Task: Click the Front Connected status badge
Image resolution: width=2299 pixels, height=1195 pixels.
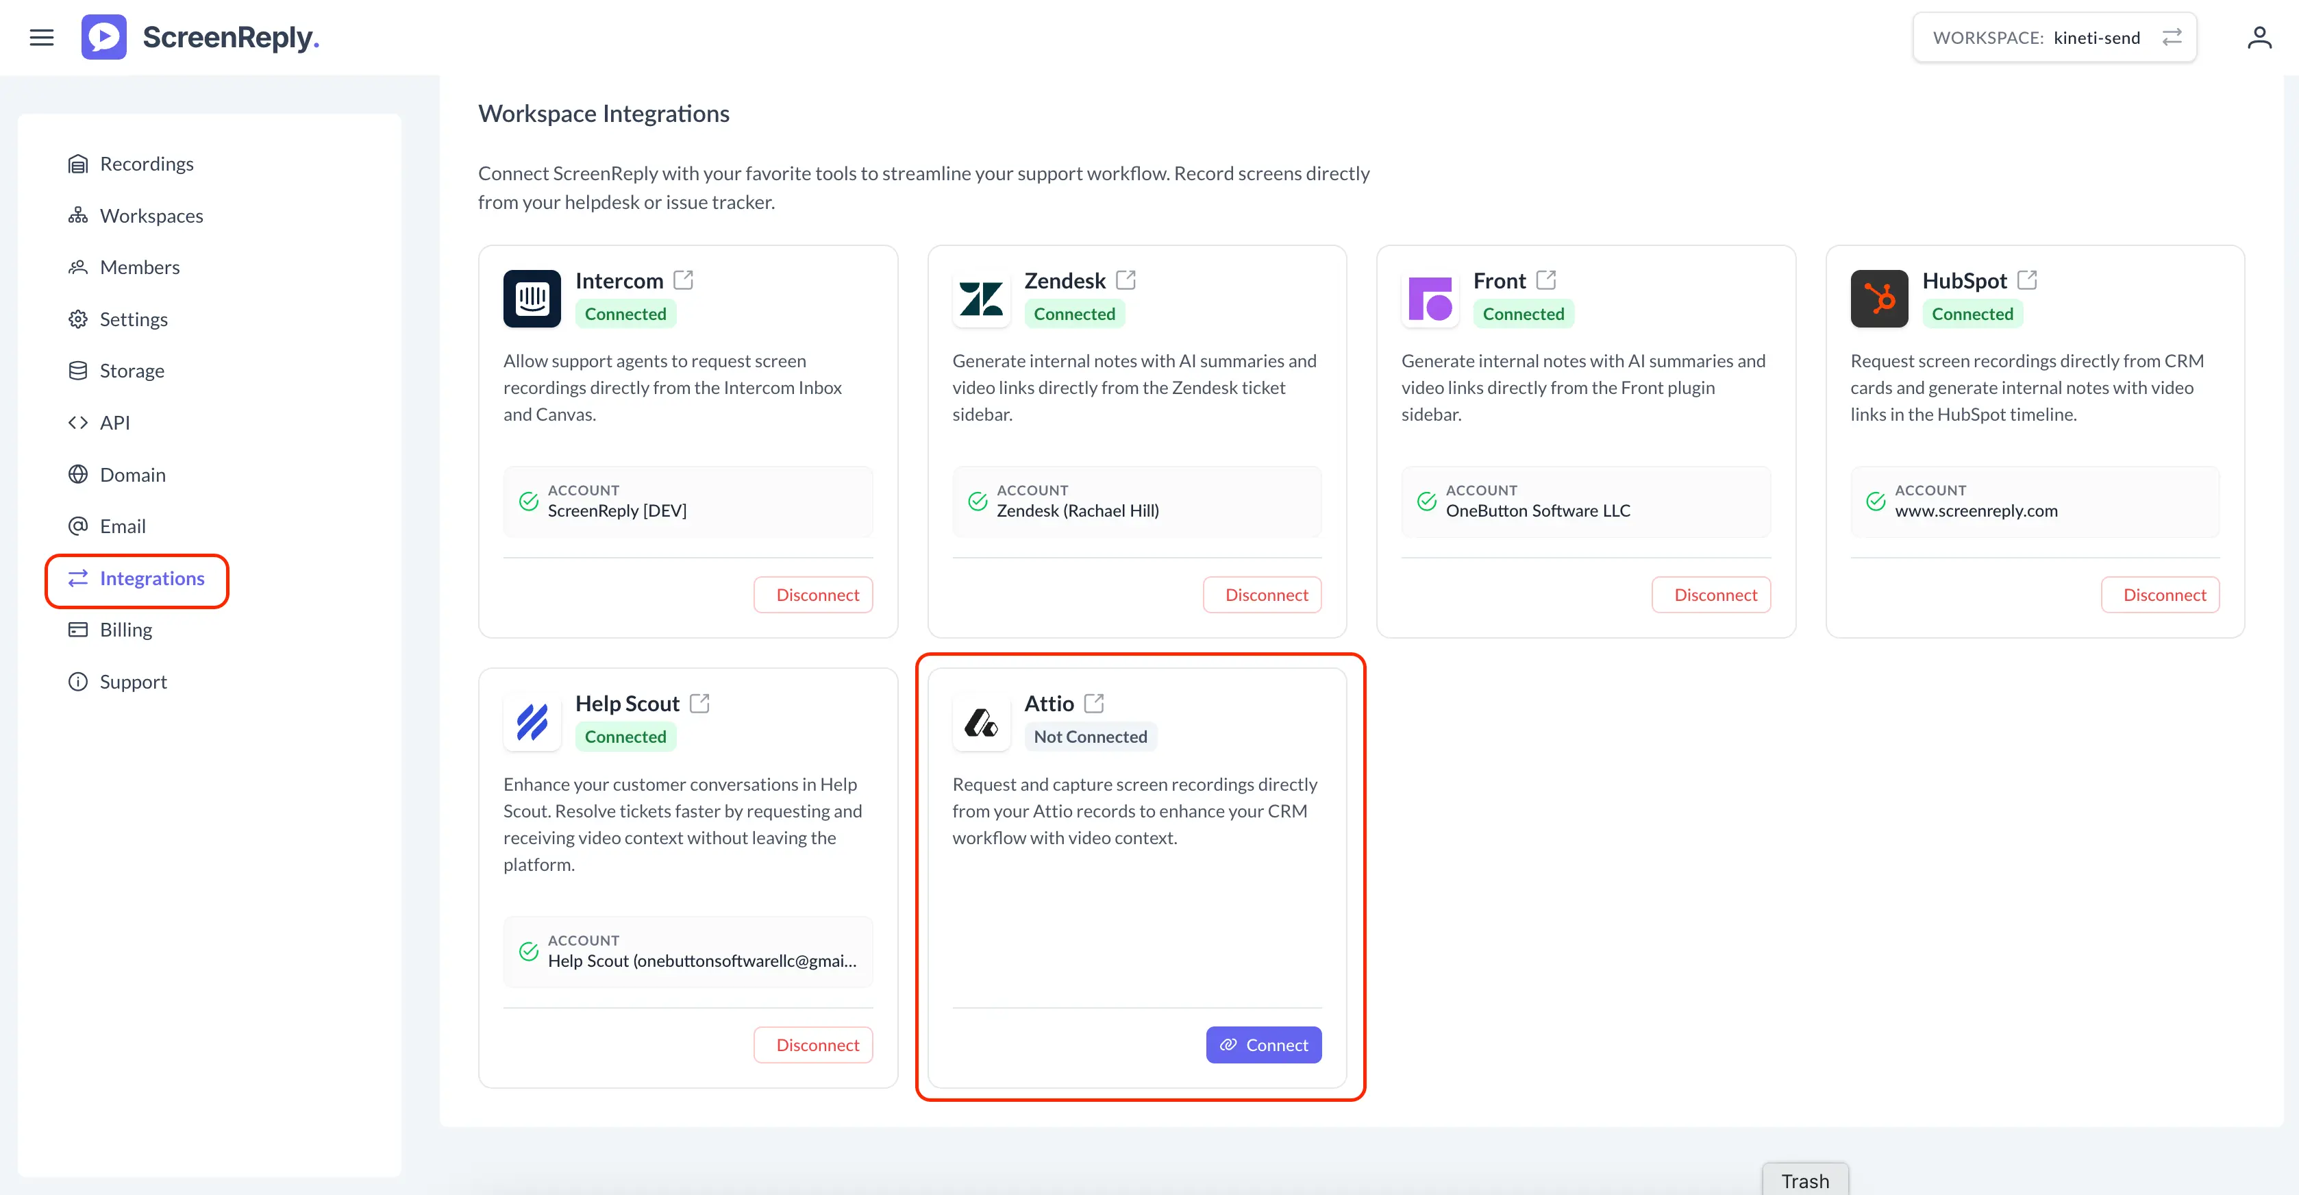Action: click(1524, 314)
